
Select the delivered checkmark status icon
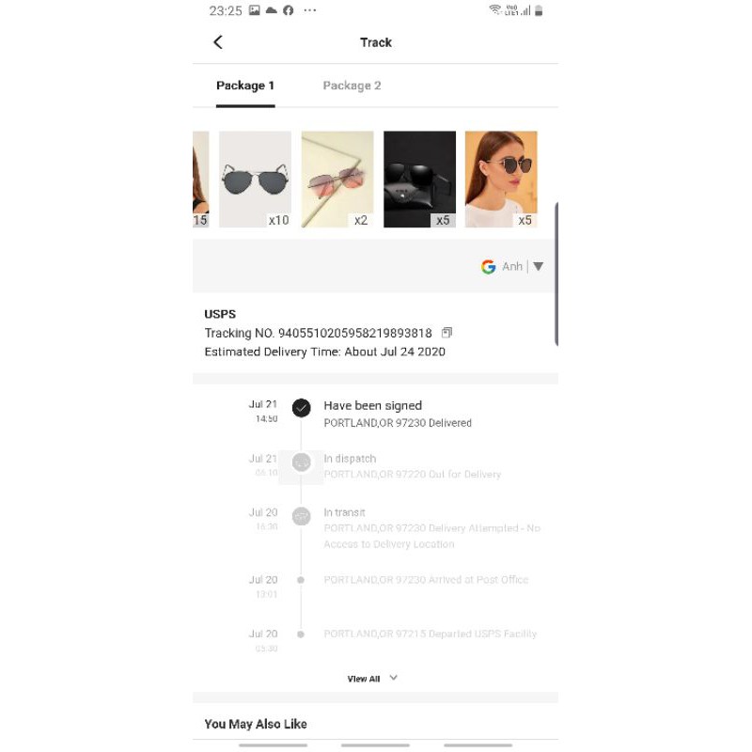coord(301,408)
